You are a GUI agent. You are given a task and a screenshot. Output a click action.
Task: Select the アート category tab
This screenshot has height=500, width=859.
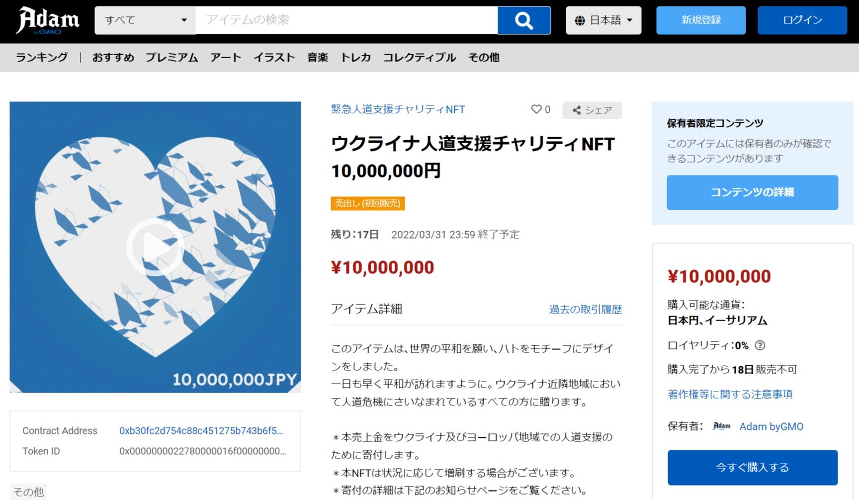click(226, 58)
